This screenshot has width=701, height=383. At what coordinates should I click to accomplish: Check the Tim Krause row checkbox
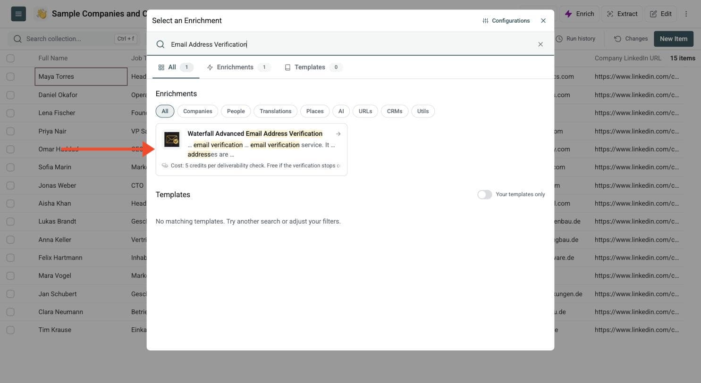tap(10, 330)
